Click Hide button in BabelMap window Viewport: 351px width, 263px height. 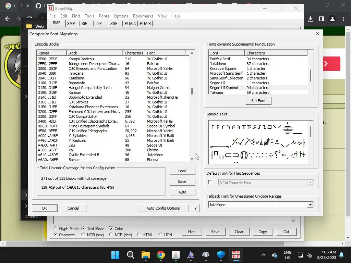(192, 232)
